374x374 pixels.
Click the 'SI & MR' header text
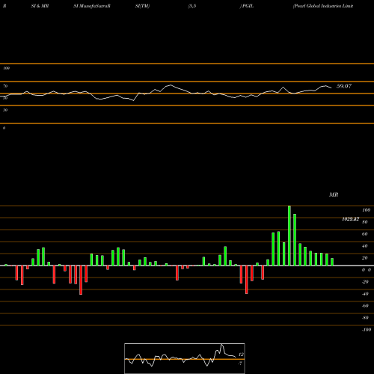tap(40, 6)
